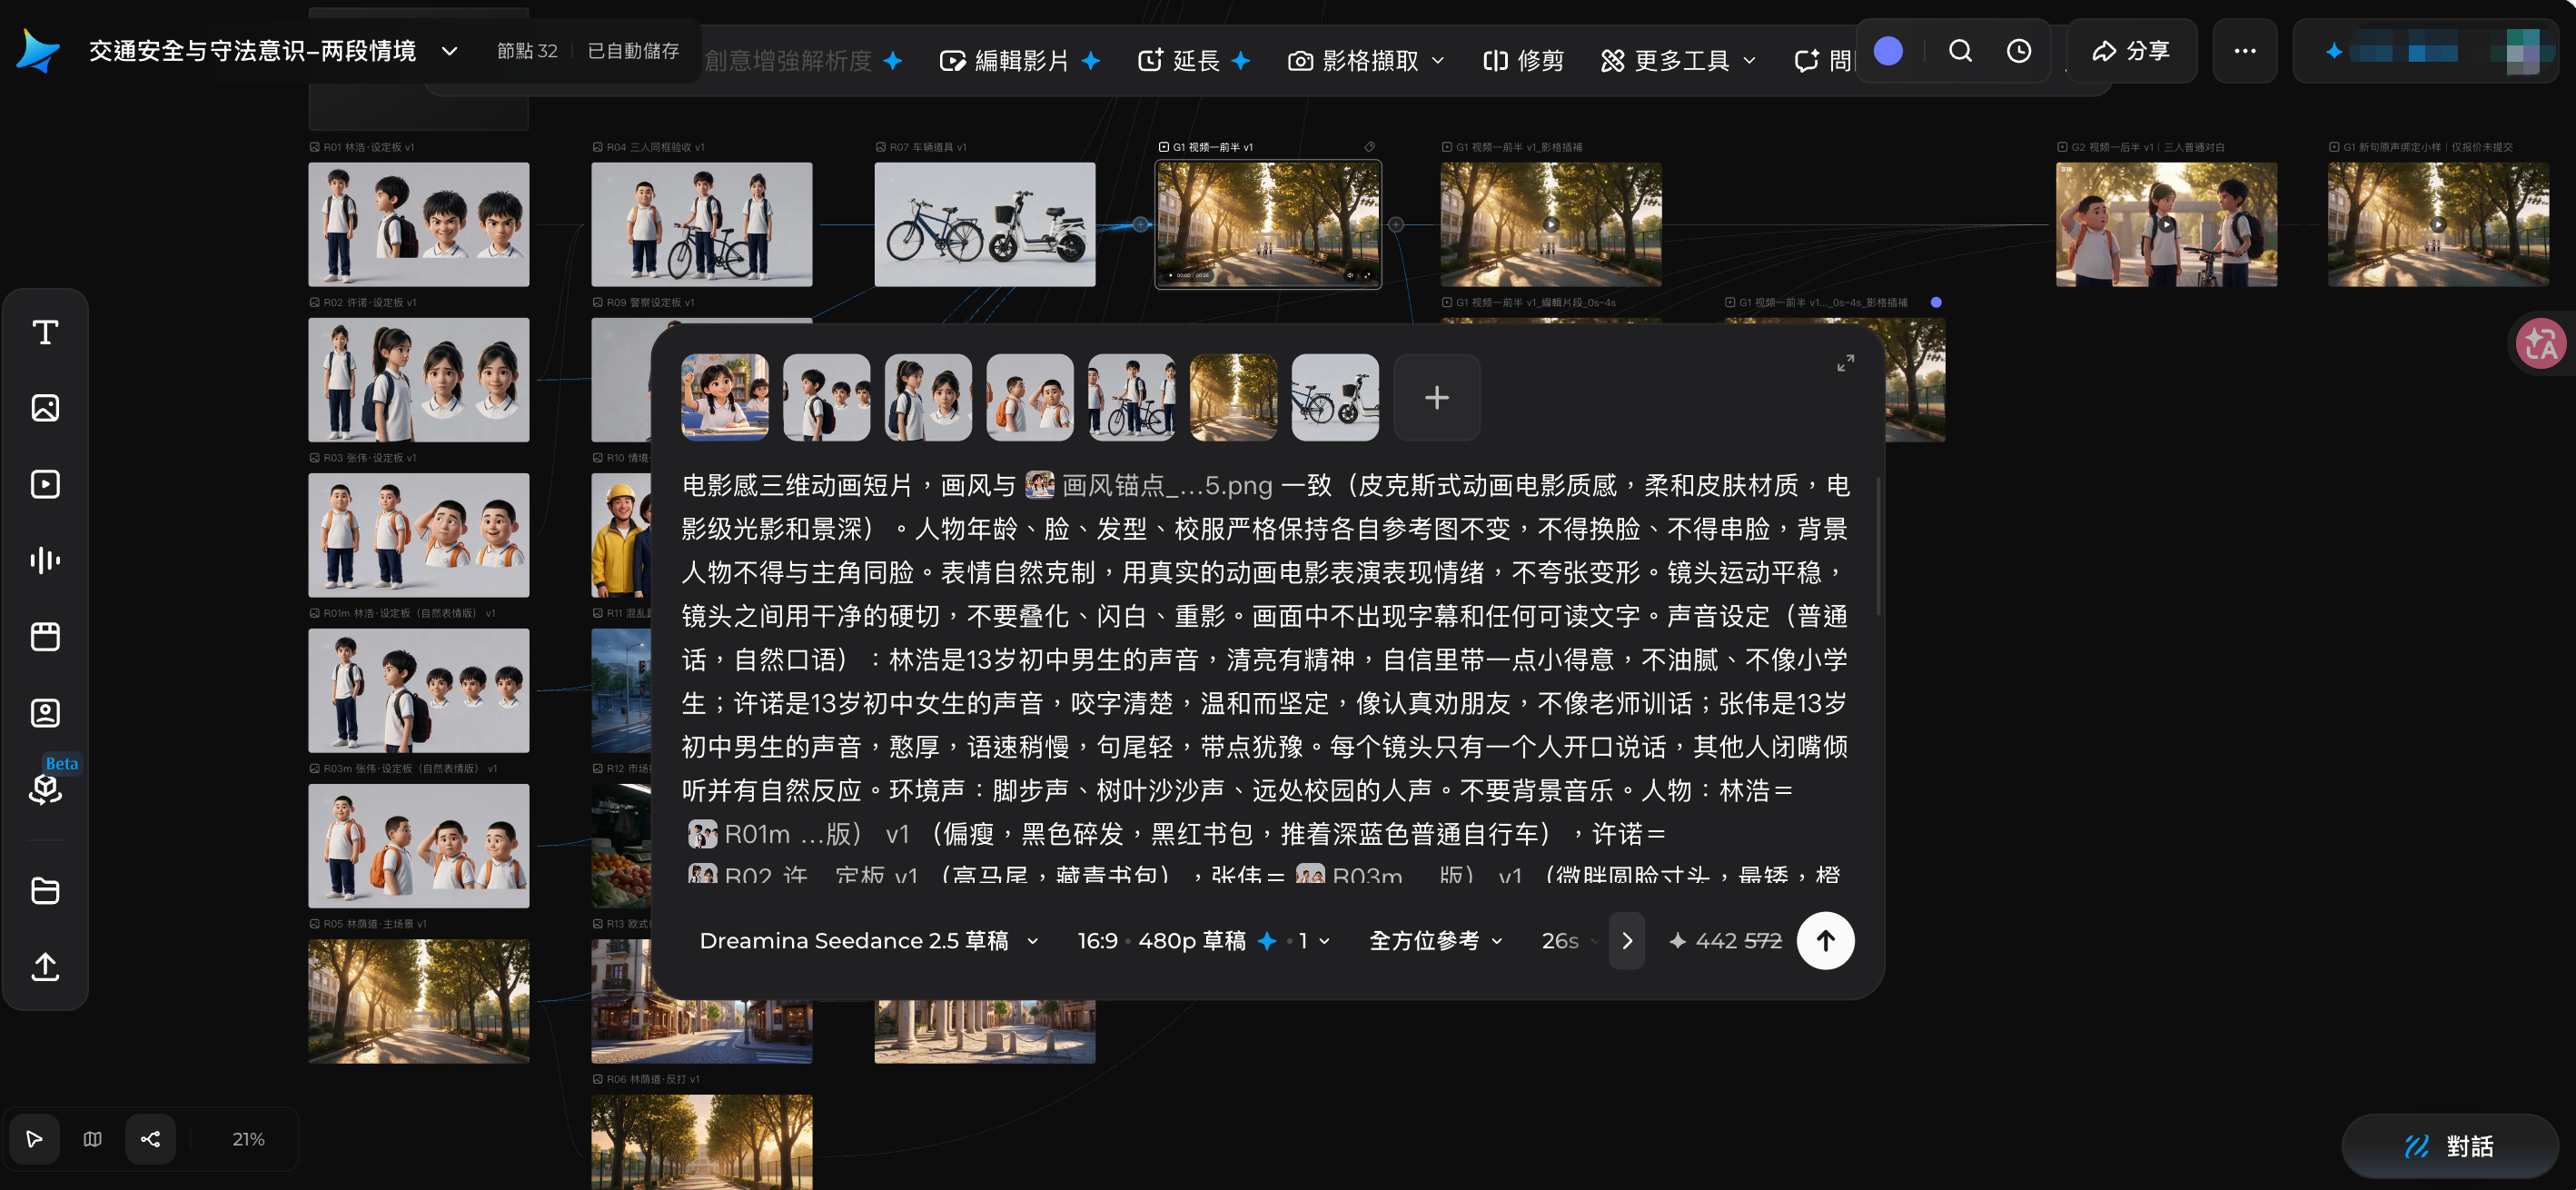Click 創意增強解析度 toolbar item

pyautogui.click(x=803, y=61)
